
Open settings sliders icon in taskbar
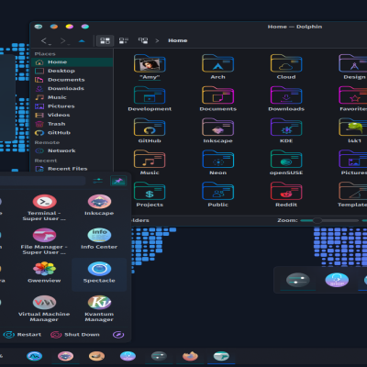[159, 356]
